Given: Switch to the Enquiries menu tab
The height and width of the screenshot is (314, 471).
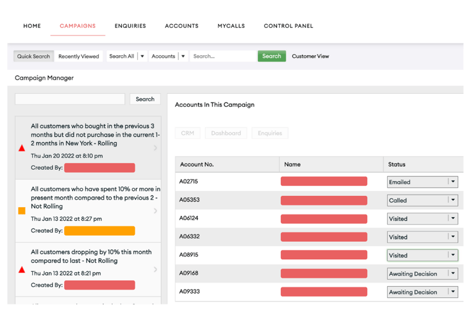Looking at the screenshot, I should [130, 26].
